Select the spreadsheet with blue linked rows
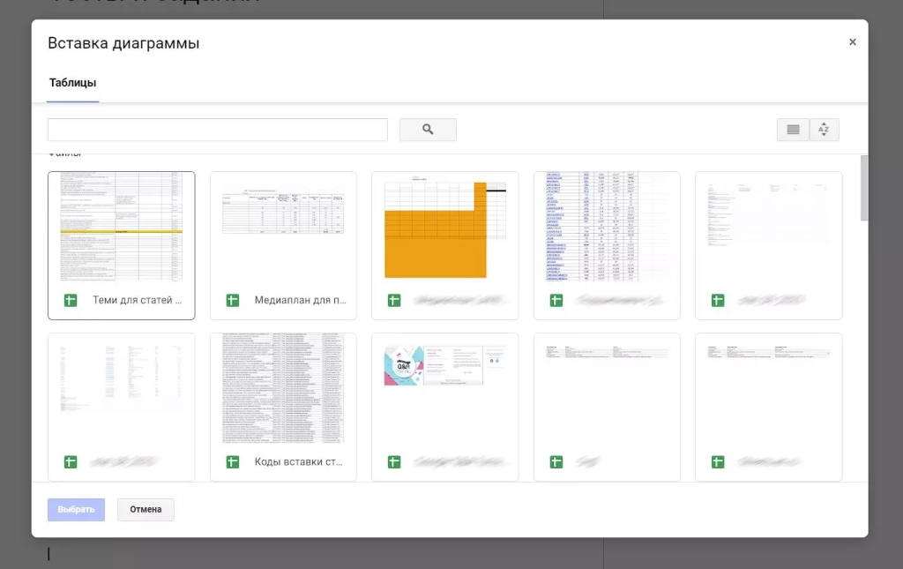This screenshot has height=569, width=903. pos(607,228)
